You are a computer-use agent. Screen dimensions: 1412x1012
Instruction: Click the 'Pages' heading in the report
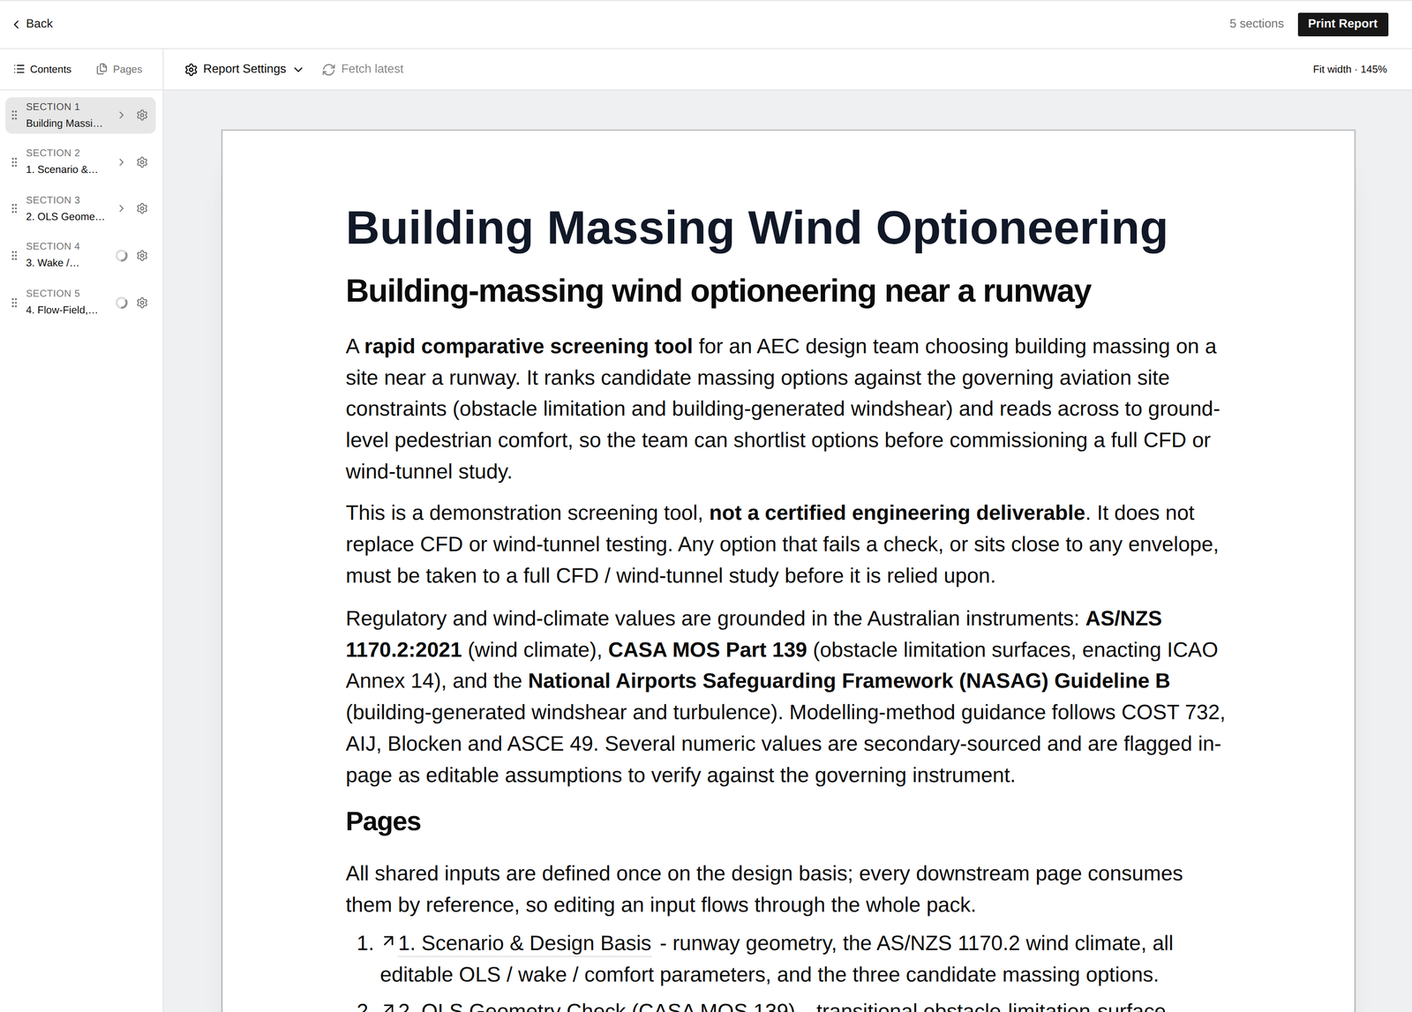click(x=383, y=821)
